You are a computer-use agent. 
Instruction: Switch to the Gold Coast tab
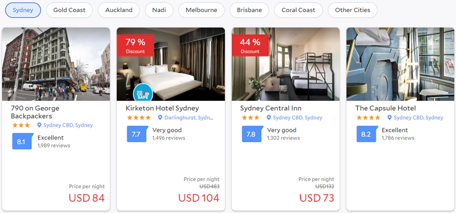click(69, 10)
